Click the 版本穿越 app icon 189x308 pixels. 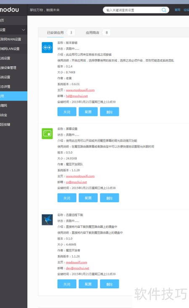47,47
